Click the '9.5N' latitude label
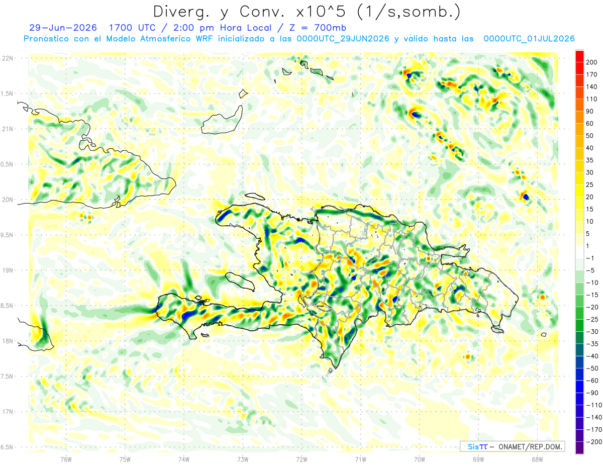Viewport: 603px width, 466px height. (x=8, y=235)
